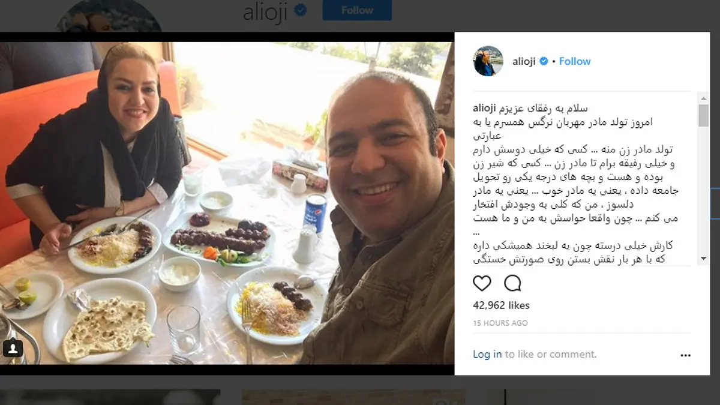The image size is (720, 405).
Task: Click the heart like icon
Action: click(x=482, y=283)
